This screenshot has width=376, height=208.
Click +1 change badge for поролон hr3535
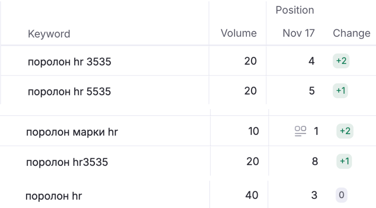345,161
